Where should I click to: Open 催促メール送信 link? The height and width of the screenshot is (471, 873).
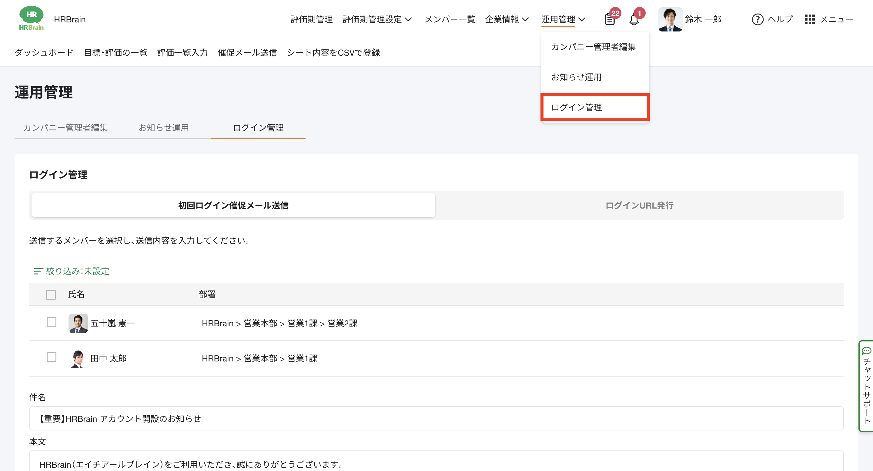click(247, 52)
